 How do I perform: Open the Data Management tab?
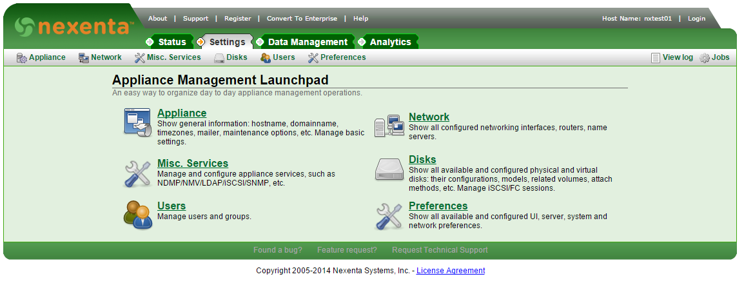(307, 42)
